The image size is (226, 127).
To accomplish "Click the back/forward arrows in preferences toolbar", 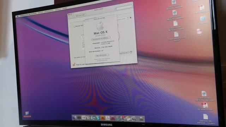I will tap(71, 17).
